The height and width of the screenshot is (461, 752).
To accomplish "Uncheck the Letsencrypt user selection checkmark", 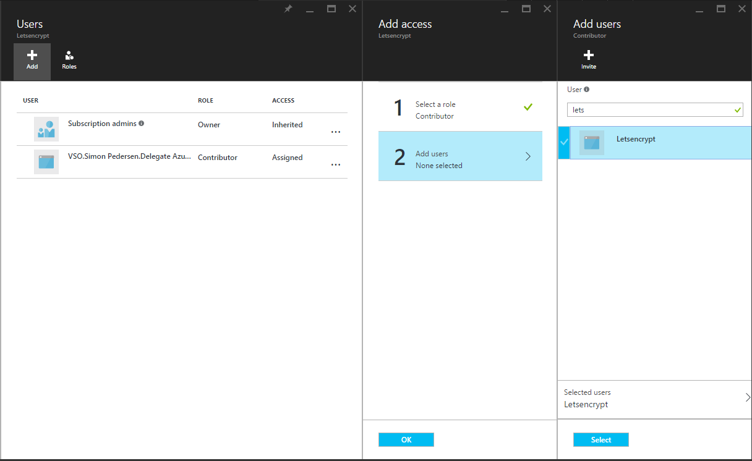I will click(563, 142).
